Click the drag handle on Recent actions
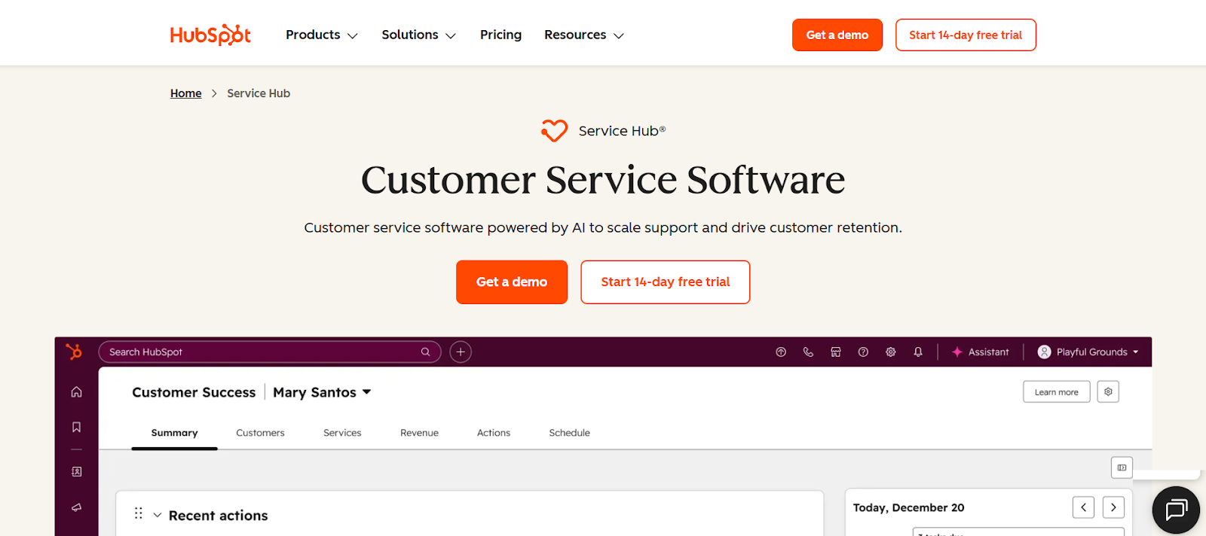1206x536 pixels. point(139,513)
